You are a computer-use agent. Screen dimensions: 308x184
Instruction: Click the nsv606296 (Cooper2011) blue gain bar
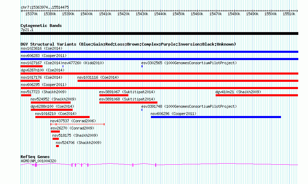point(216,117)
